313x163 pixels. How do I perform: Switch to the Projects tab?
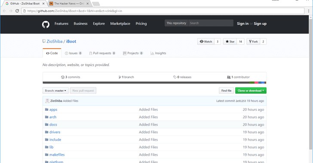point(133,53)
